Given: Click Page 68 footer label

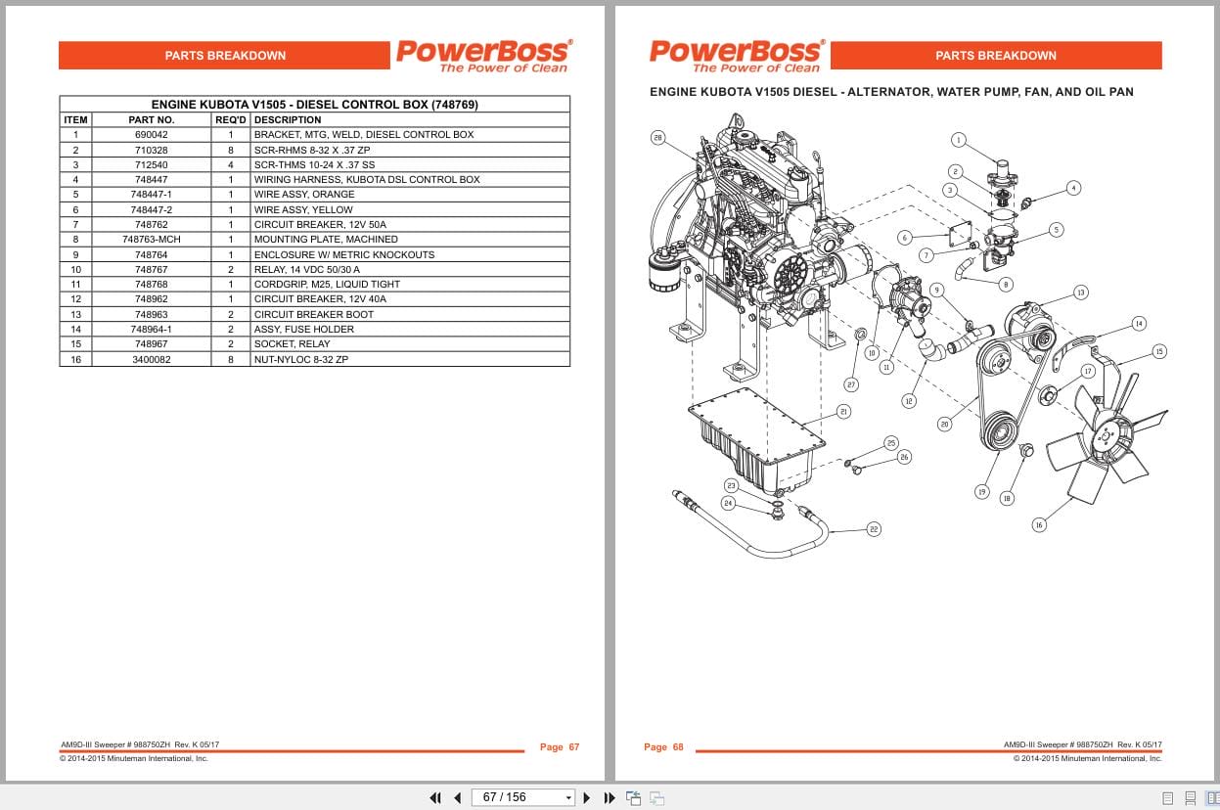Looking at the screenshot, I should pos(663,747).
